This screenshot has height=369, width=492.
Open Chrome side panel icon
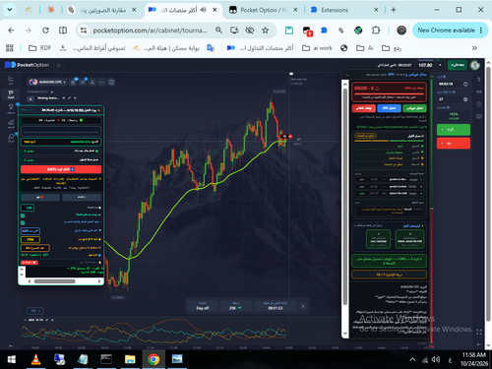pyautogui.click(x=63, y=31)
